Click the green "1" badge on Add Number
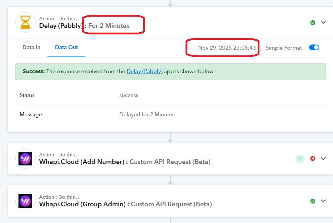 click(300, 159)
